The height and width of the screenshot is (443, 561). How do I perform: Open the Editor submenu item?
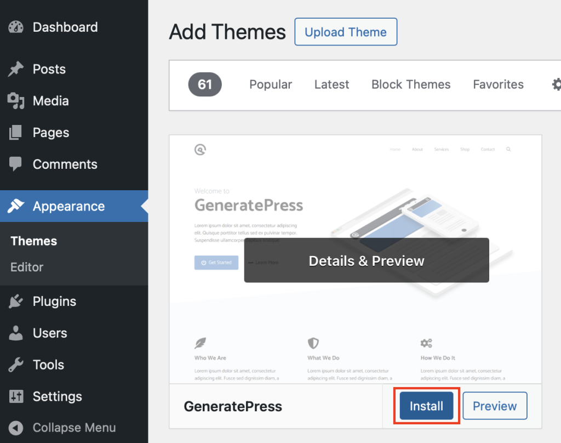coord(27,267)
